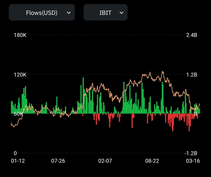Click the 2.4B right axis label
Screen dimensions: 211x177
(x=192, y=35)
